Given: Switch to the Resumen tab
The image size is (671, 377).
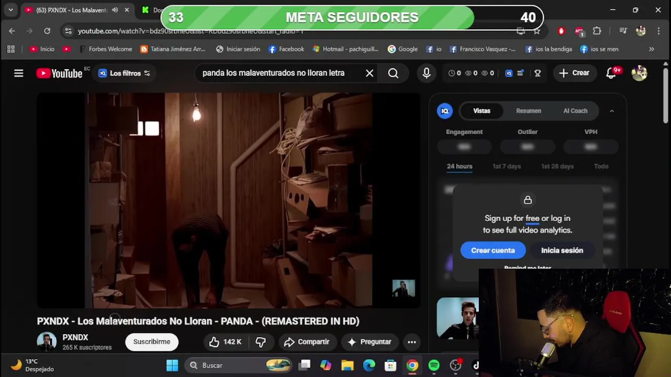Looking at the screenshot, I should (x=529, y=110).
